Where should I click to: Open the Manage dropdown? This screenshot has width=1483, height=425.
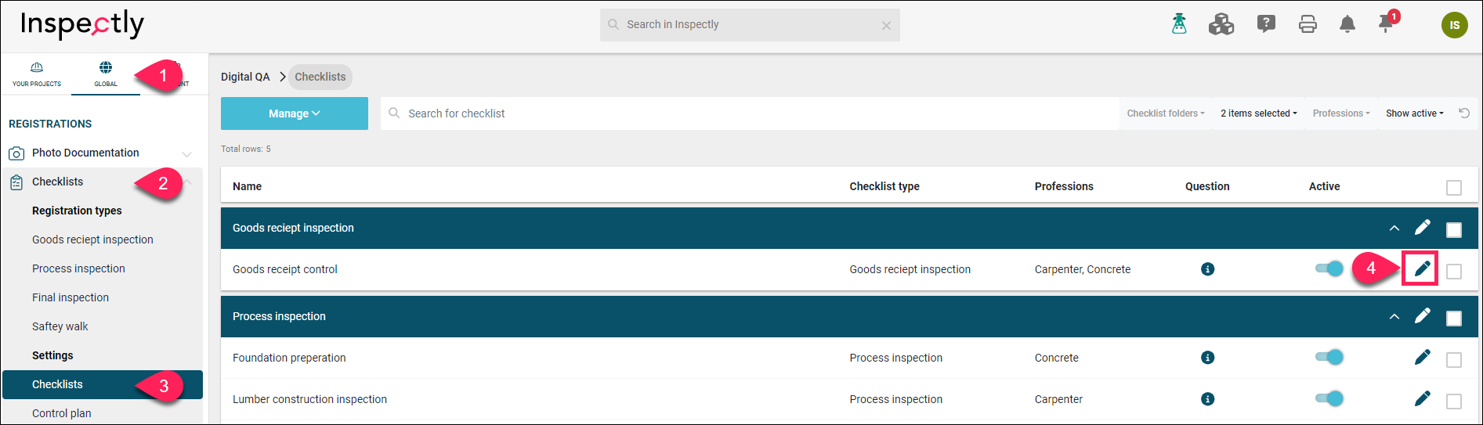tap(295, 113)
